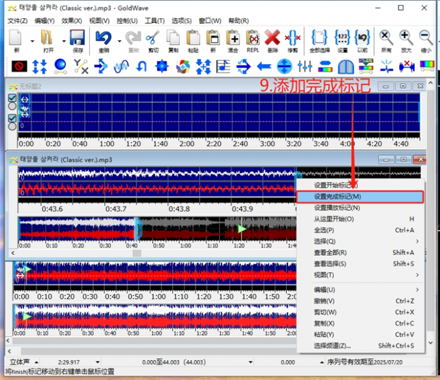Click the Copy toolbar icon

[x=173, y=38]
